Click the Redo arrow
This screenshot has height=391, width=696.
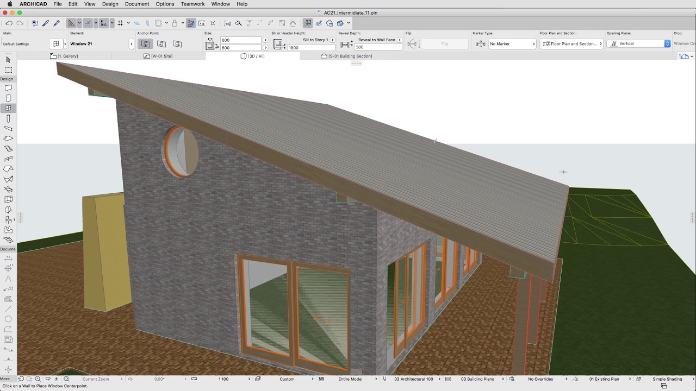click(20, 23)
